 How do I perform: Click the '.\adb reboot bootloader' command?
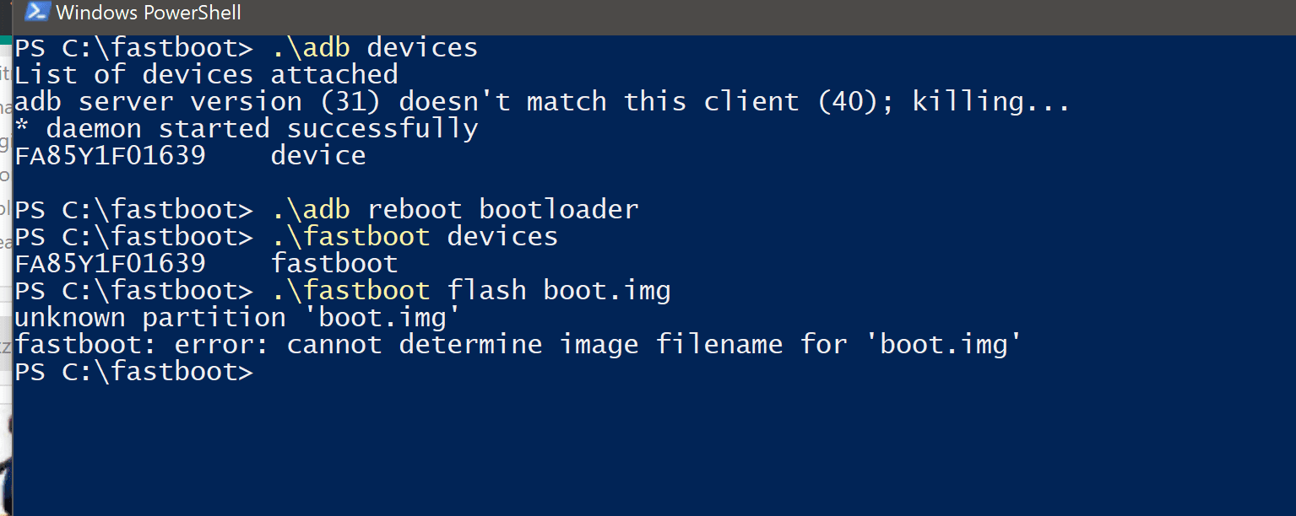click(455, 209)
